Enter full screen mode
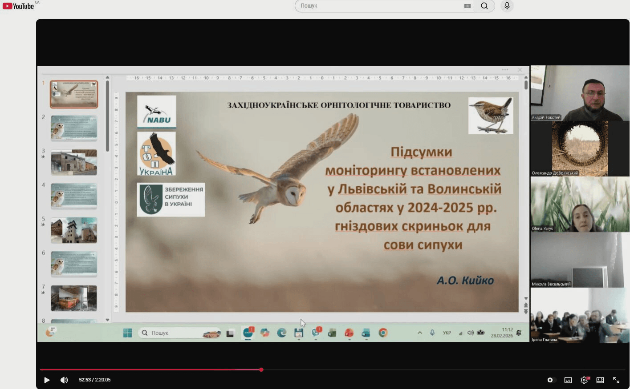Image resolution: width=630 pixels, height=389 pixels. pyautogui.click(x=616, y=380)
